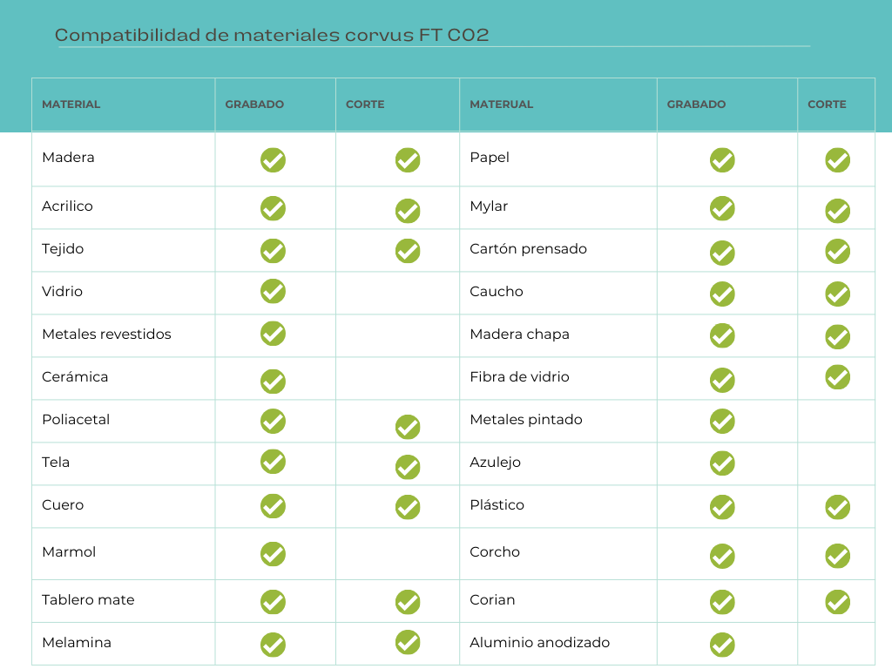Click the Madera Grabado checkmark icon

click(273, 160)
